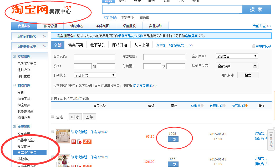
Task: Open 查看被下架的违规宝贝 link
Action: [175, 46]
